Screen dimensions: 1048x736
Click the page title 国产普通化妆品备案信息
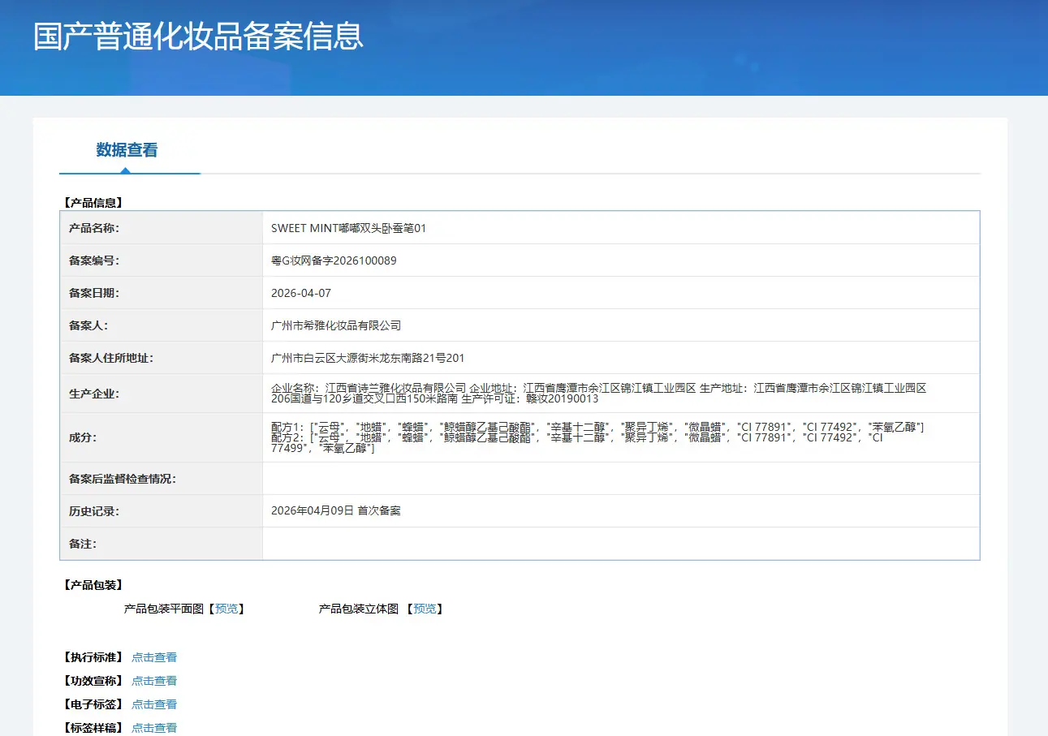[199, 37]
